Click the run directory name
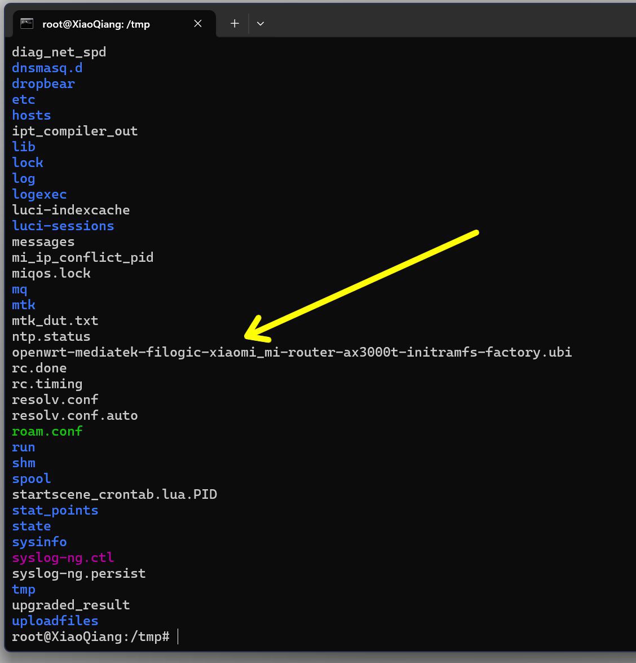 click(23, 447)
